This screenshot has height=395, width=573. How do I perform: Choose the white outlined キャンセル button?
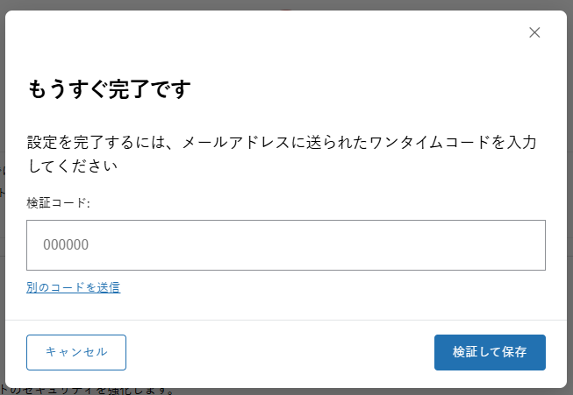click(76, 352)
